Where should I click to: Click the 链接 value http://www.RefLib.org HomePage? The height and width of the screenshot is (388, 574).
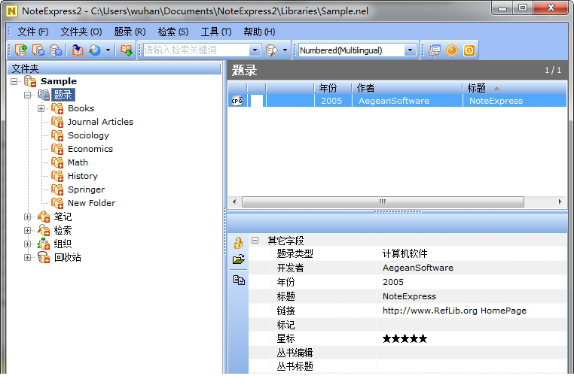pos(454,311)
